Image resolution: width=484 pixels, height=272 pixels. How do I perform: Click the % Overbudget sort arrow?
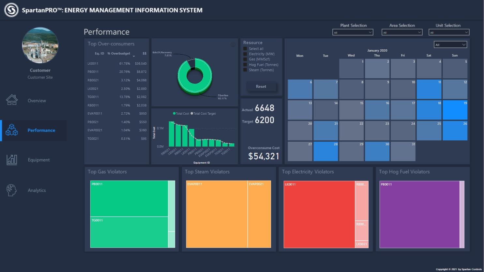click(134, 56)
